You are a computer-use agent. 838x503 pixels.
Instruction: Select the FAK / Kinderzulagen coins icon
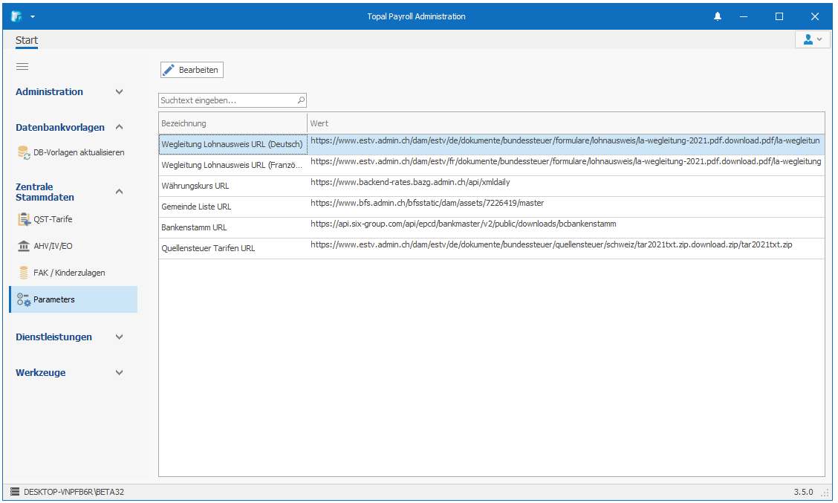(x=24, y=273)
